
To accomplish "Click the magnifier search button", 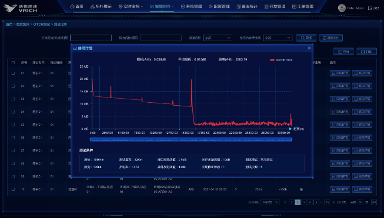I will click(306, 38).
